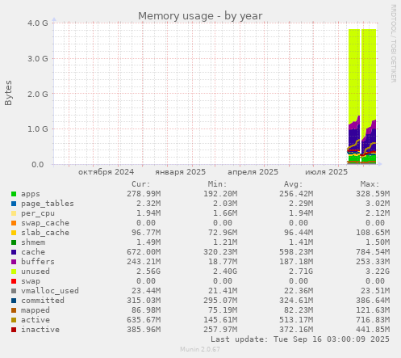Click the active average value 513.17M
The height and width of the screenshot is (358, 401).
click(x=296, y=320)
